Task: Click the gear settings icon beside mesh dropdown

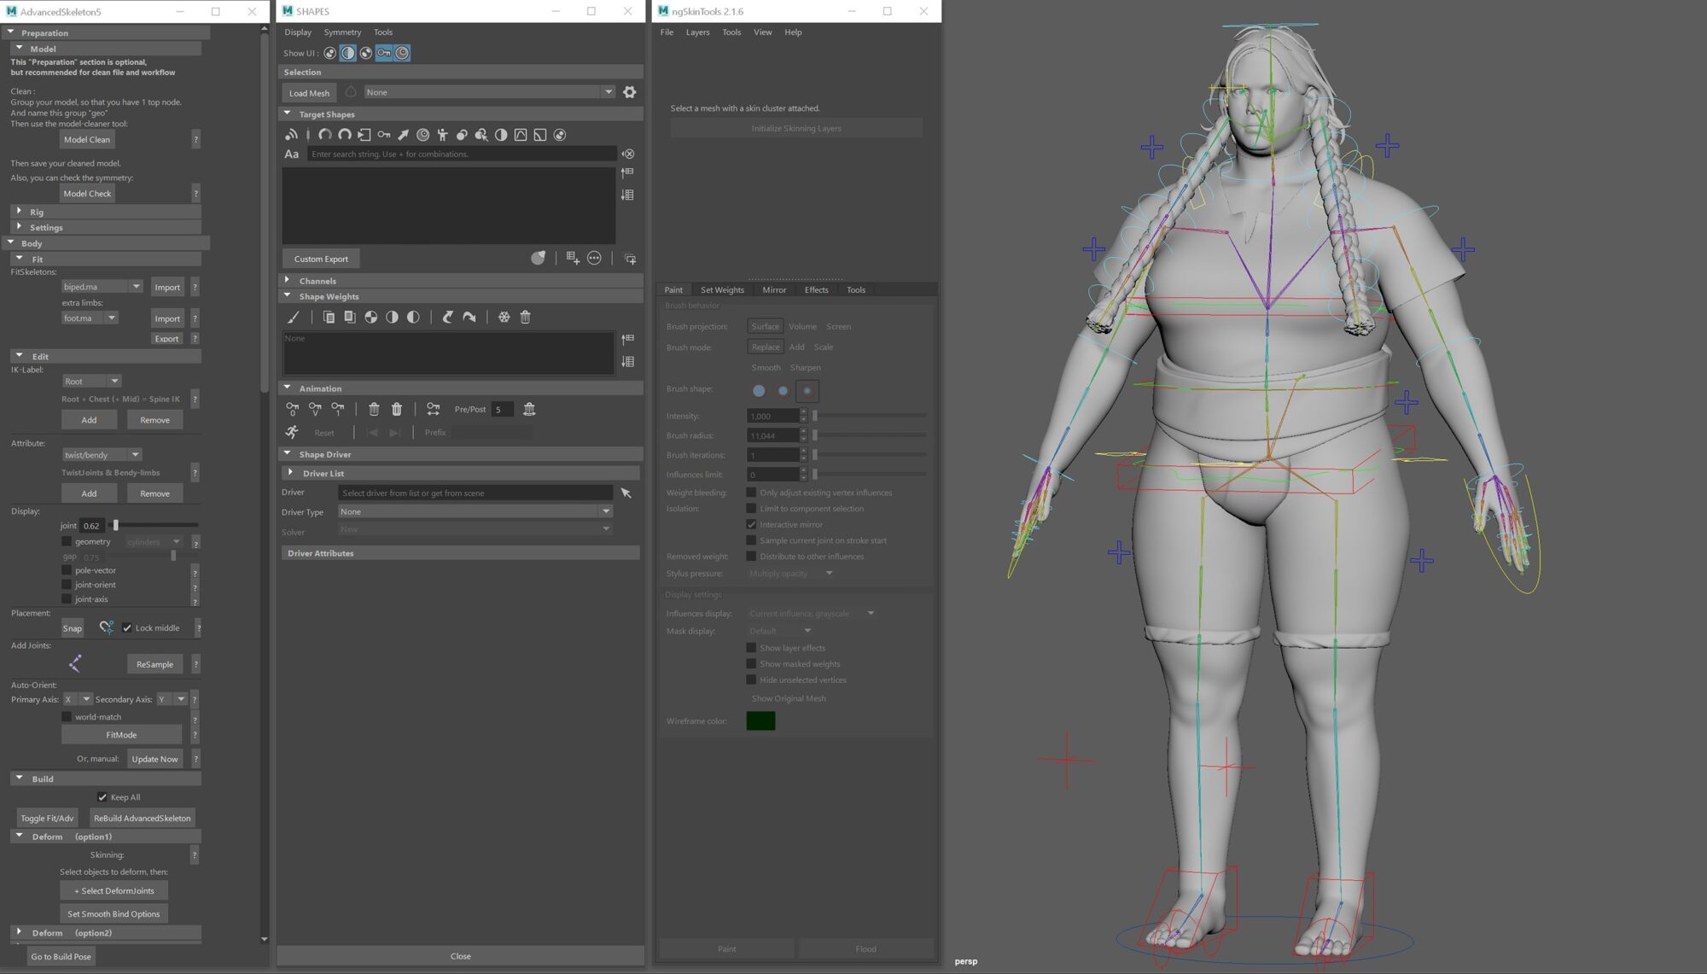Action: [x=629, y=92]
